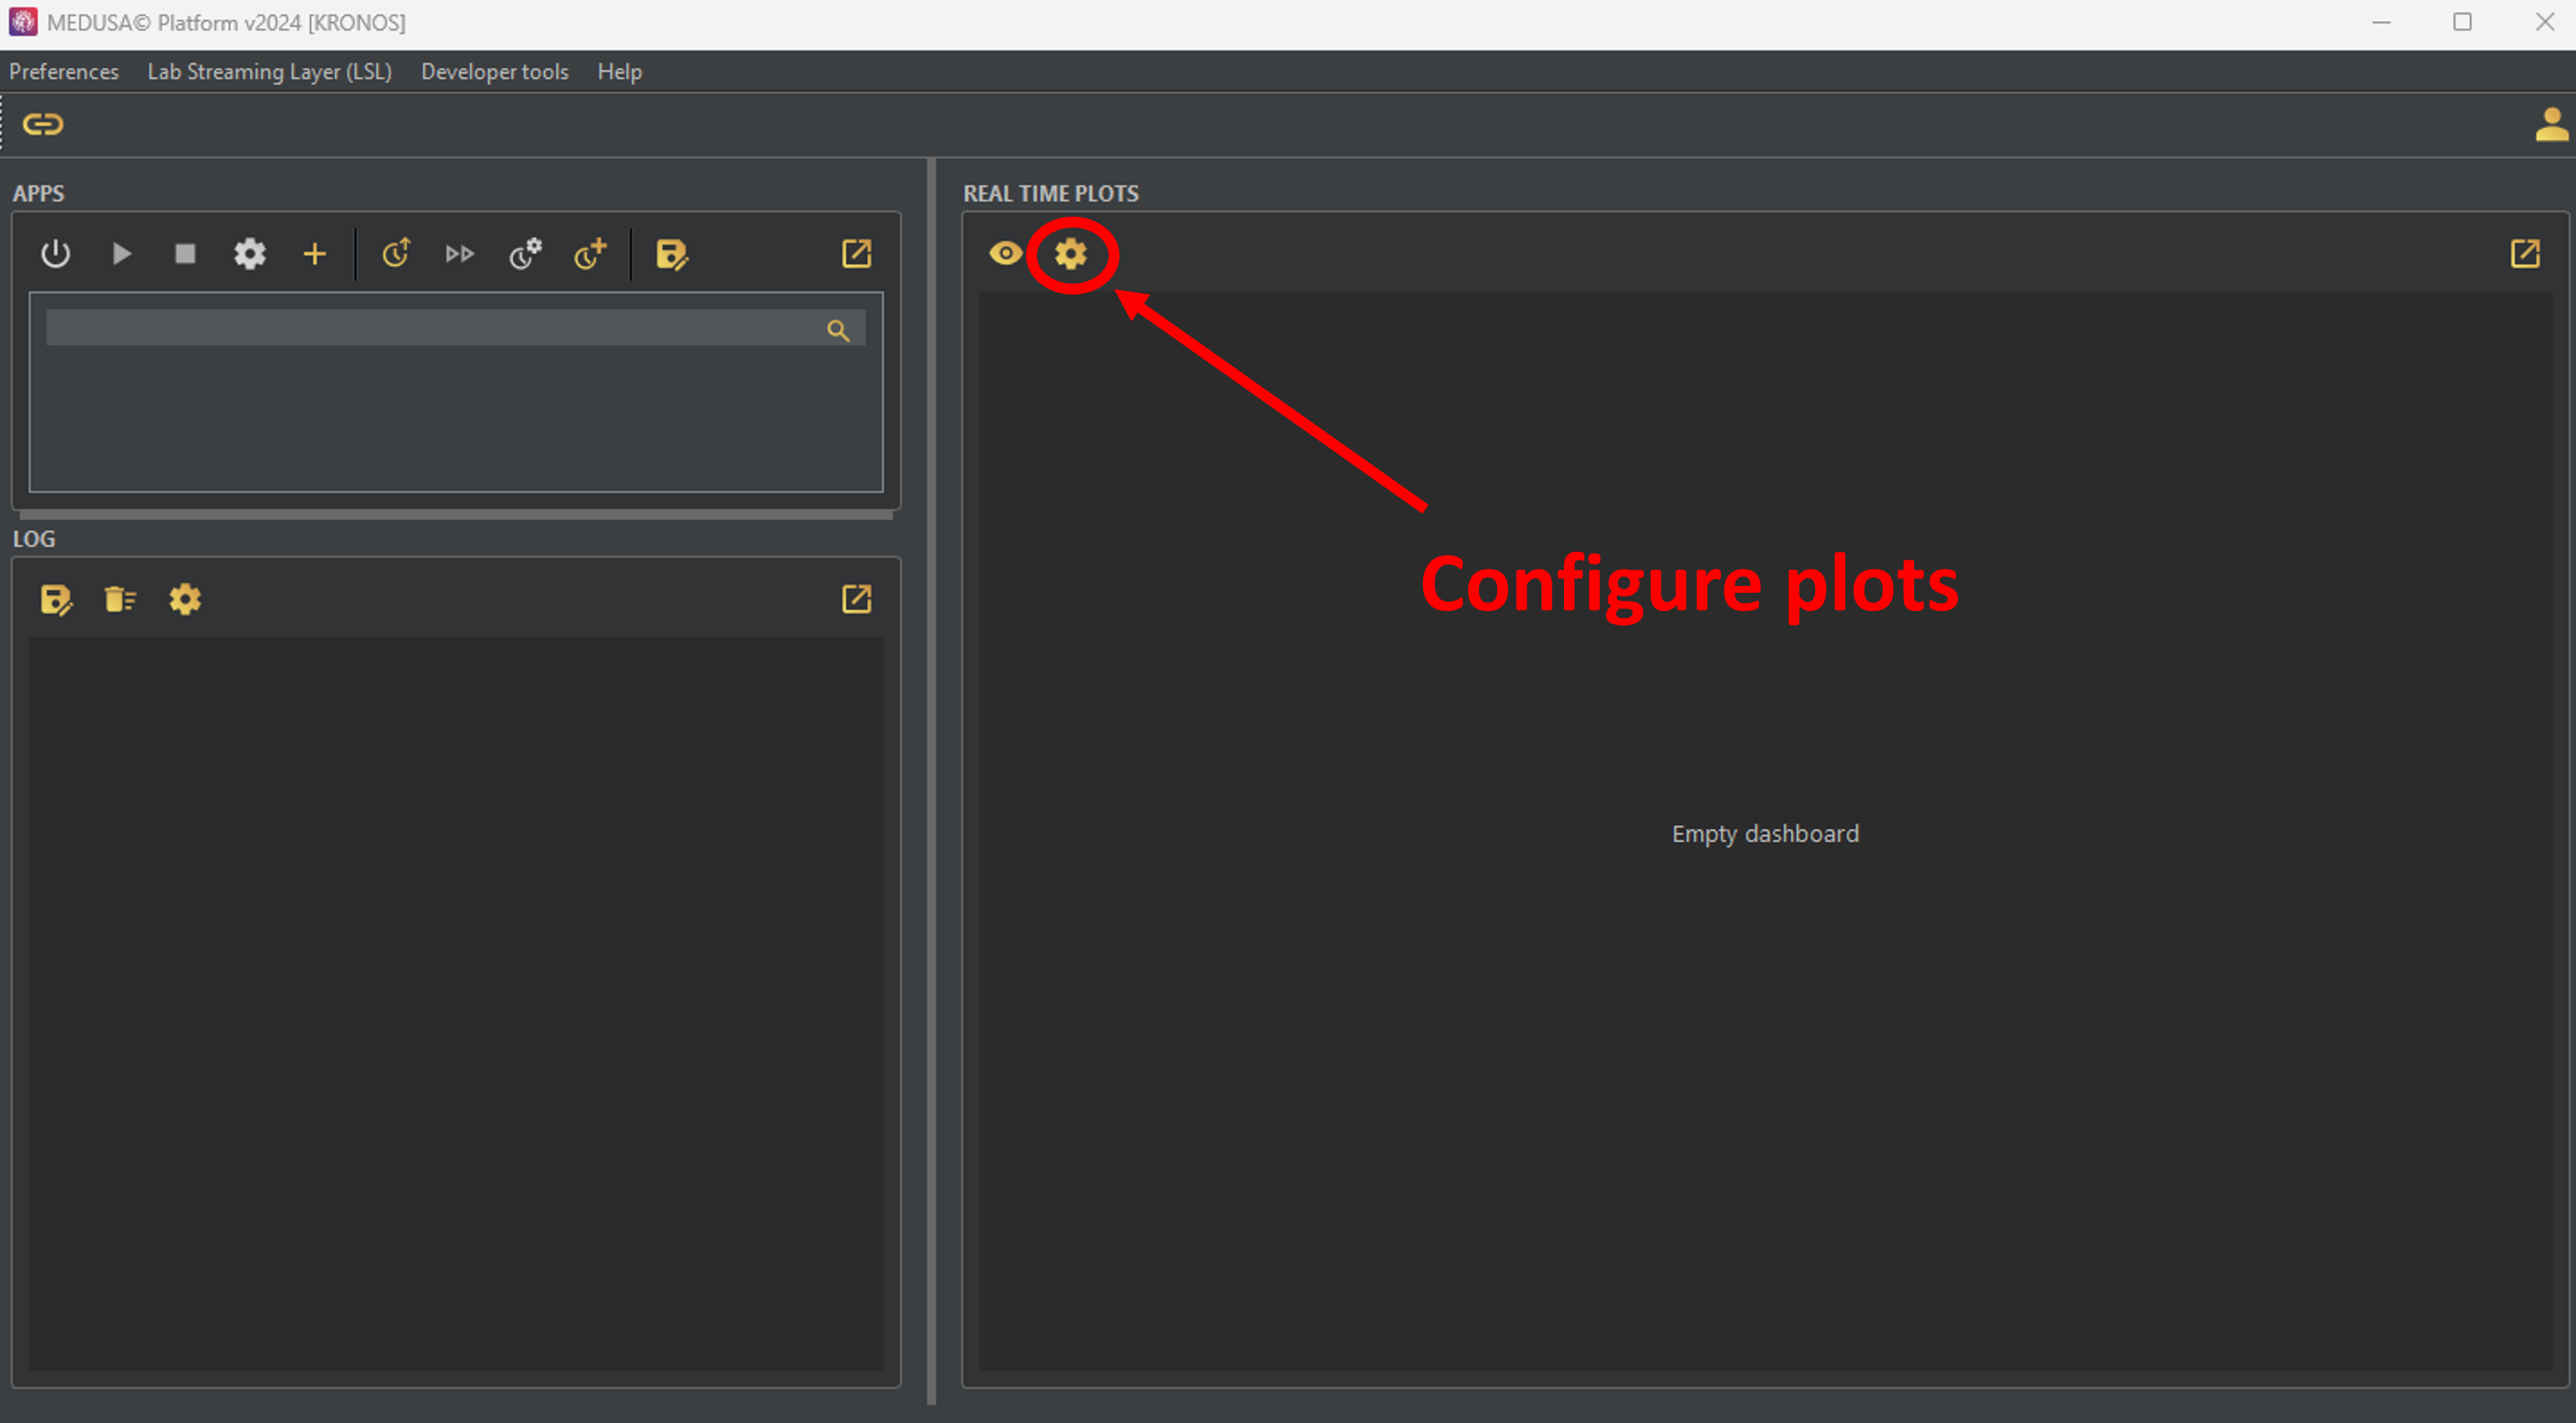The width and height of the screenshot is (2576, 1423).
Task: Open Lab Streaming Layer (LSL) menu
Action: point(270,72)
